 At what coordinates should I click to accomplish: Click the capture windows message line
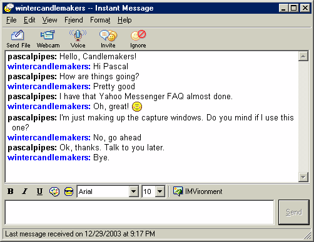[151, 123]
